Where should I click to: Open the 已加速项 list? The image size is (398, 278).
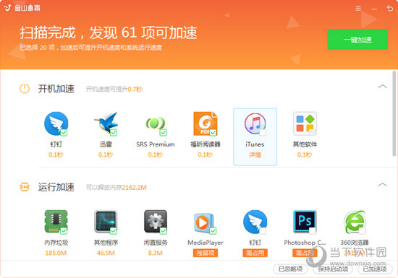coord(375,269)
